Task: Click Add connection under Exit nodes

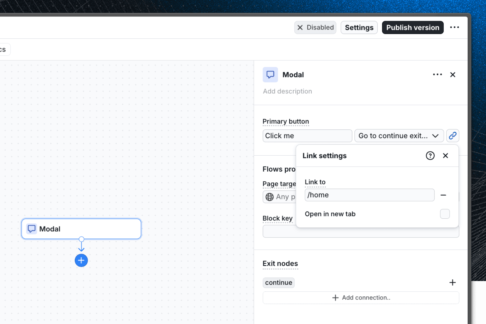Action: [360, 298]
